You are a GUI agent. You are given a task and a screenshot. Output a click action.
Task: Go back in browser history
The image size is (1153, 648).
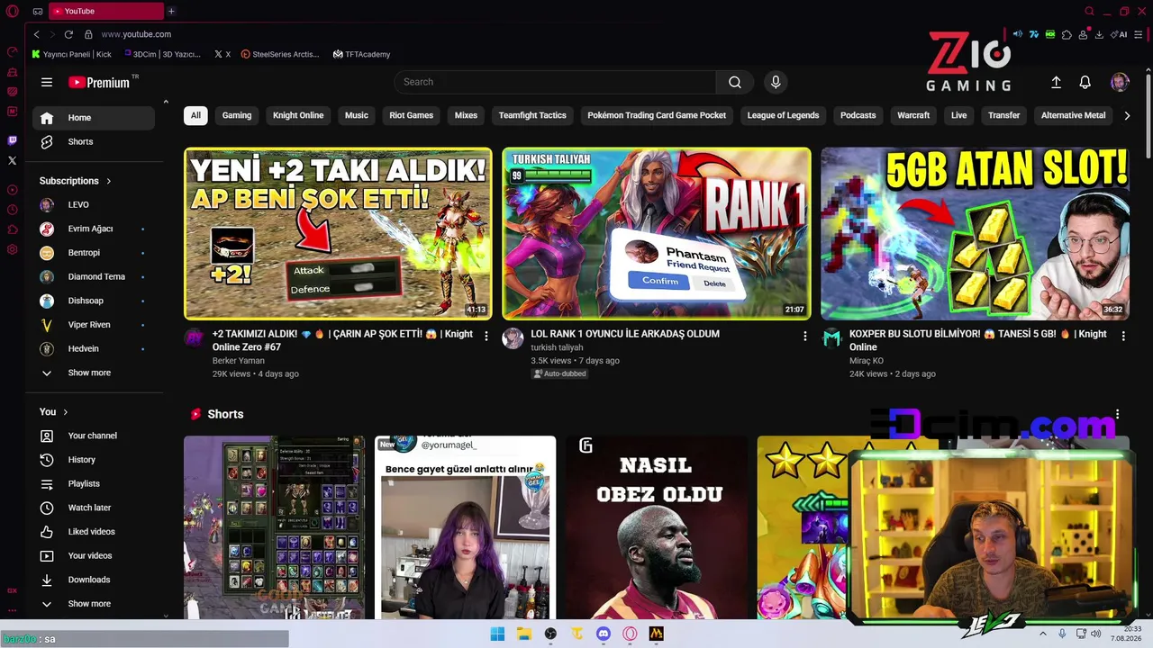36,34
